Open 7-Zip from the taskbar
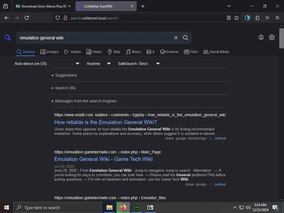Screen dimensions: 284x213 click(x=150, y=207)
